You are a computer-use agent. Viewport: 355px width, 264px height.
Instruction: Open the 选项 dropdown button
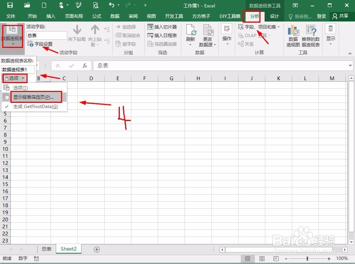pos(15,78)
